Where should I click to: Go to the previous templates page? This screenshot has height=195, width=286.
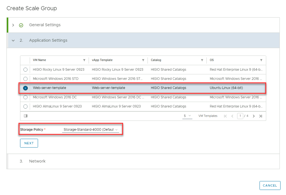[232, 116]
